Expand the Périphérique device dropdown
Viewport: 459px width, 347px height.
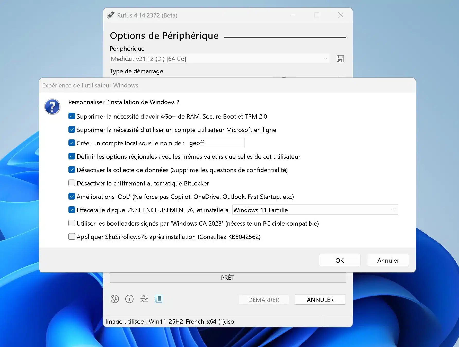(325, 59)
